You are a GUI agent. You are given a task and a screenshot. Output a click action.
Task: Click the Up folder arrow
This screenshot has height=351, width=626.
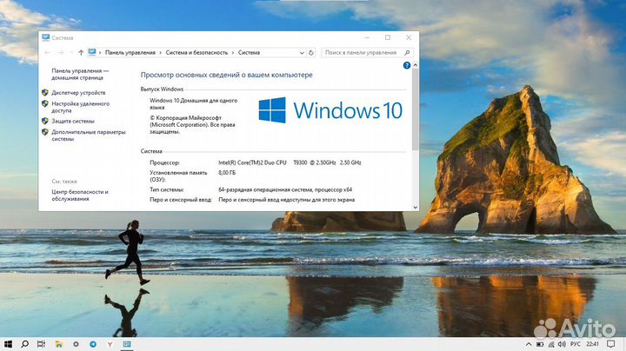point(81,52)
